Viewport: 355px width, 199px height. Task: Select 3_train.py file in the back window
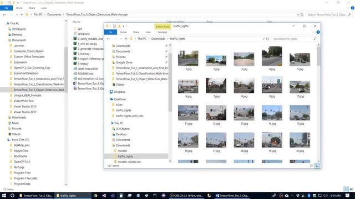[84, 54]
